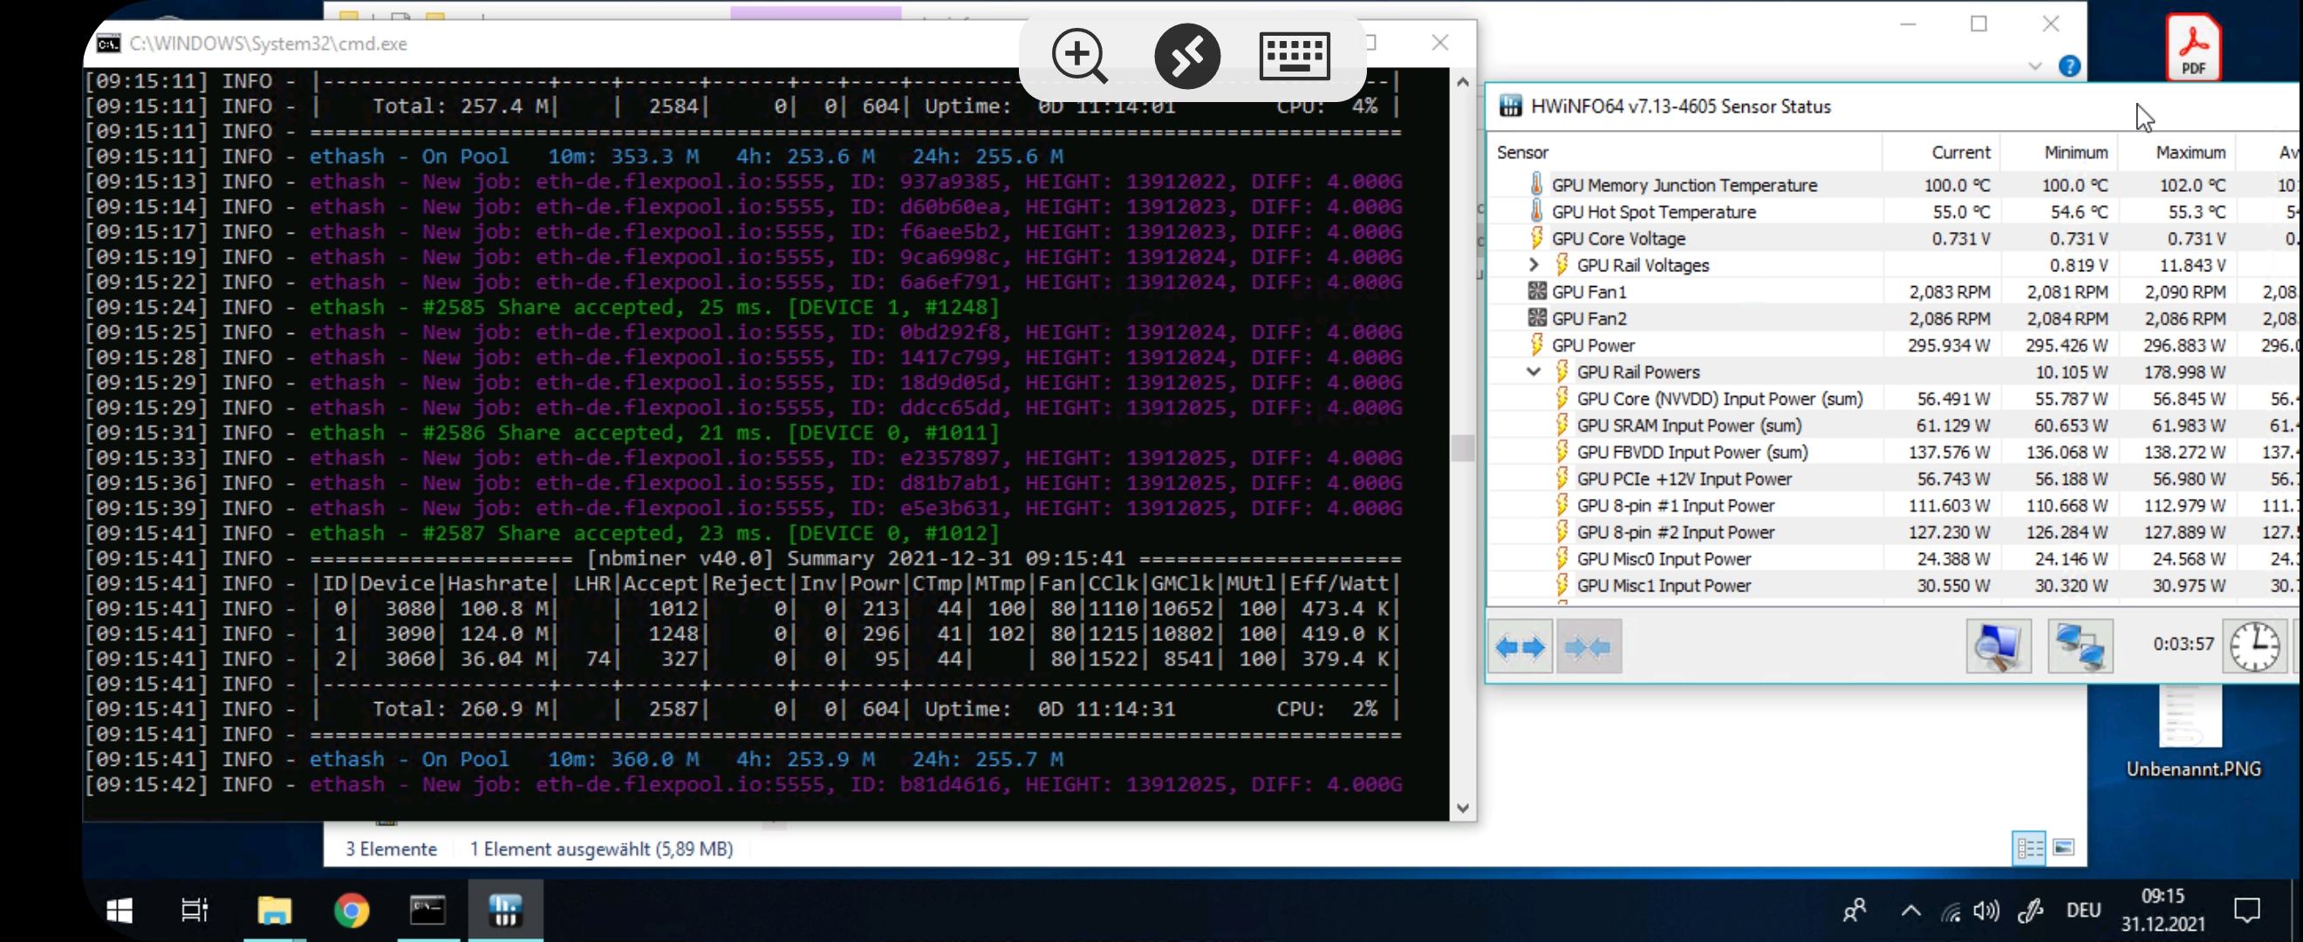Click the cmd scrollbar thumb
2303x942 pixels.
click(x=1463, y=447)
